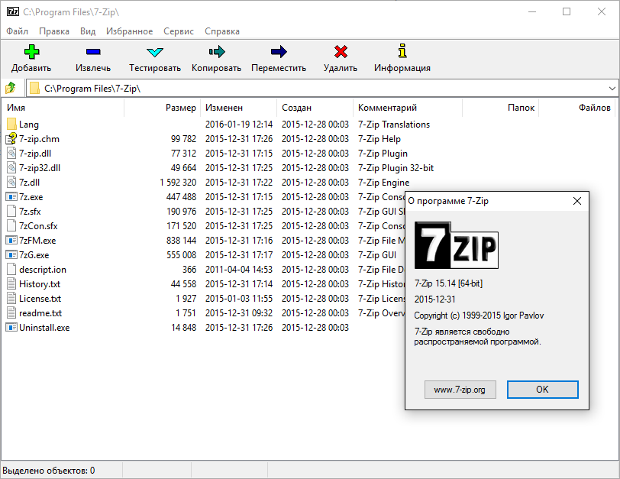Sort by the Папок column header
This screenshot has width=620, height=479.
pyautogui.click(x=500, y=108)
